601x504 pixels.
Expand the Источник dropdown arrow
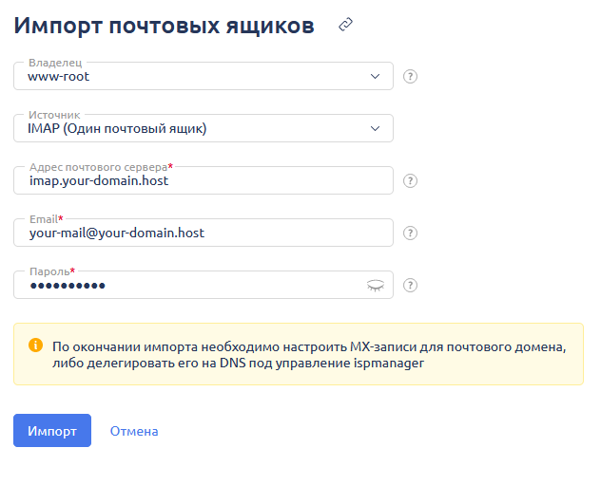375,128
